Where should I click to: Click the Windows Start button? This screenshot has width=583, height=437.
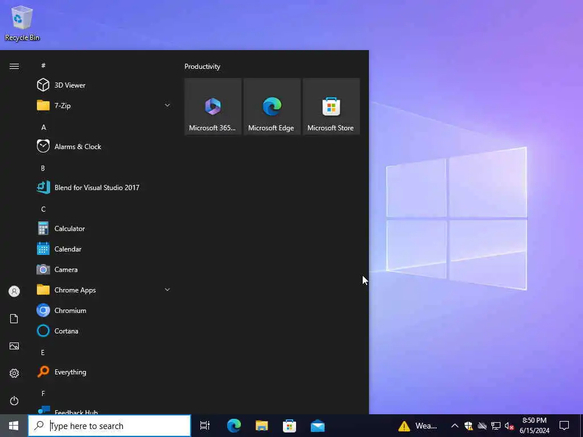click(x=14, y=426)
